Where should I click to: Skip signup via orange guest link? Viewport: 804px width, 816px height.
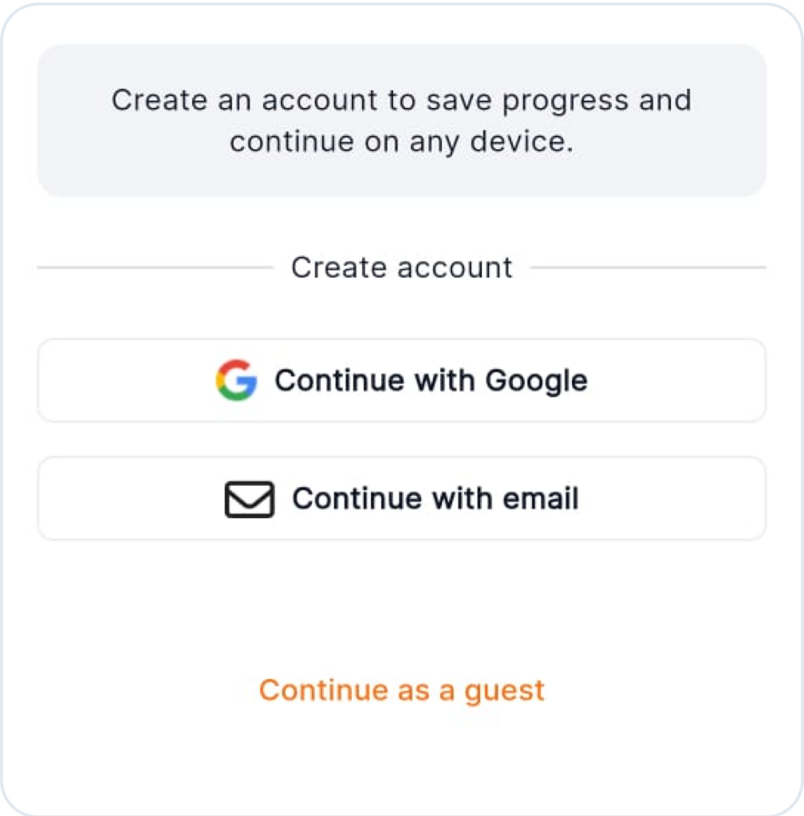pos(401,691)
